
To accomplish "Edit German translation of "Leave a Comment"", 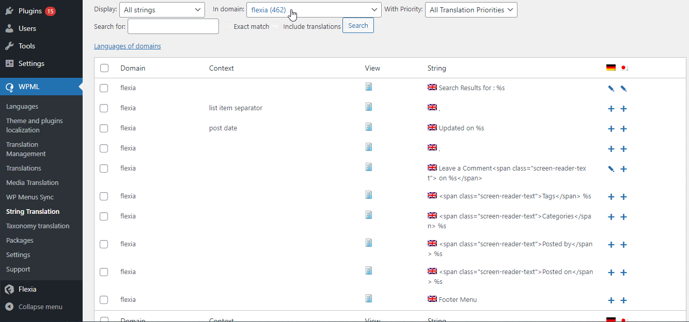I will point(611,169).
